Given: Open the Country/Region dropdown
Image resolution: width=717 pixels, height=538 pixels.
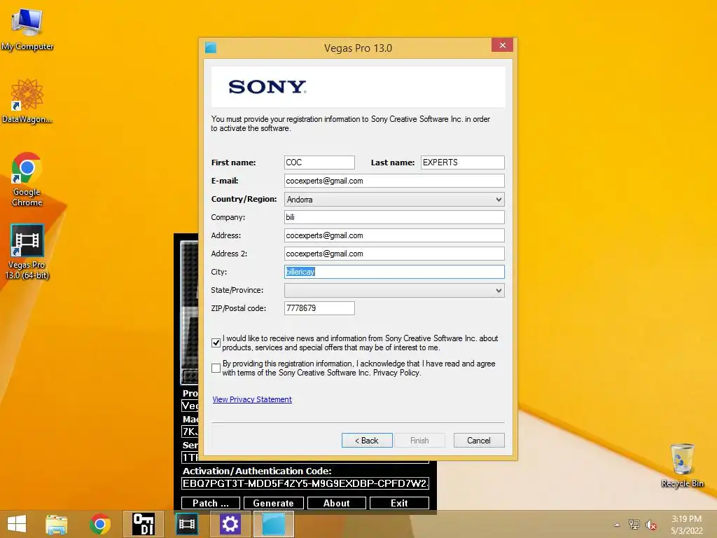Looking at the screenshot, I should (x=394, y=200).
